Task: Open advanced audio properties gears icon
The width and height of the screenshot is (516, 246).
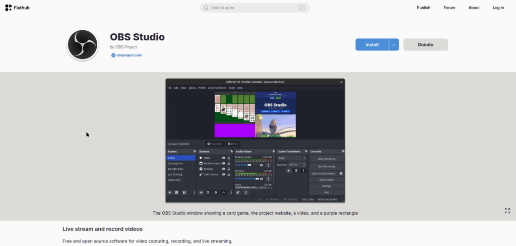Action: coord(238,193)
